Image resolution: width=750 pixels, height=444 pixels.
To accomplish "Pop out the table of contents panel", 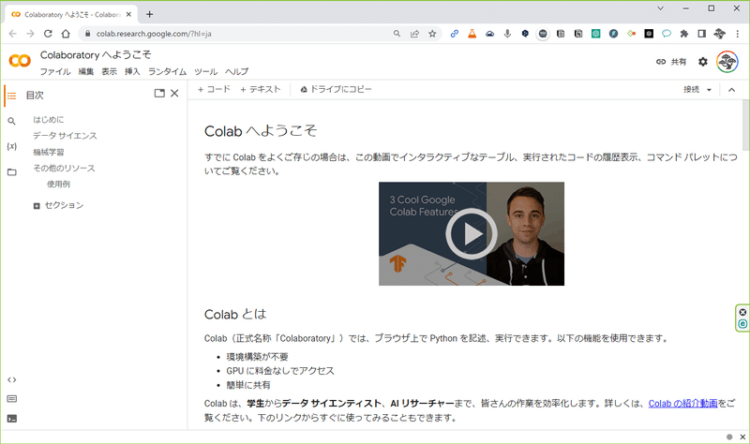I will pyautogui.click(x=159, y=93).
